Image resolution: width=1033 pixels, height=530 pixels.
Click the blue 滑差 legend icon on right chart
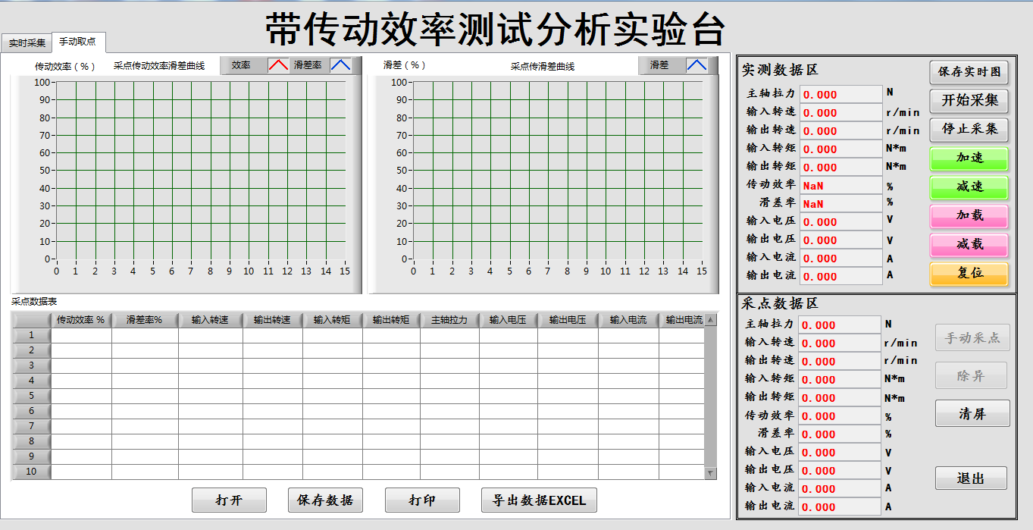[x=696, y=65]
